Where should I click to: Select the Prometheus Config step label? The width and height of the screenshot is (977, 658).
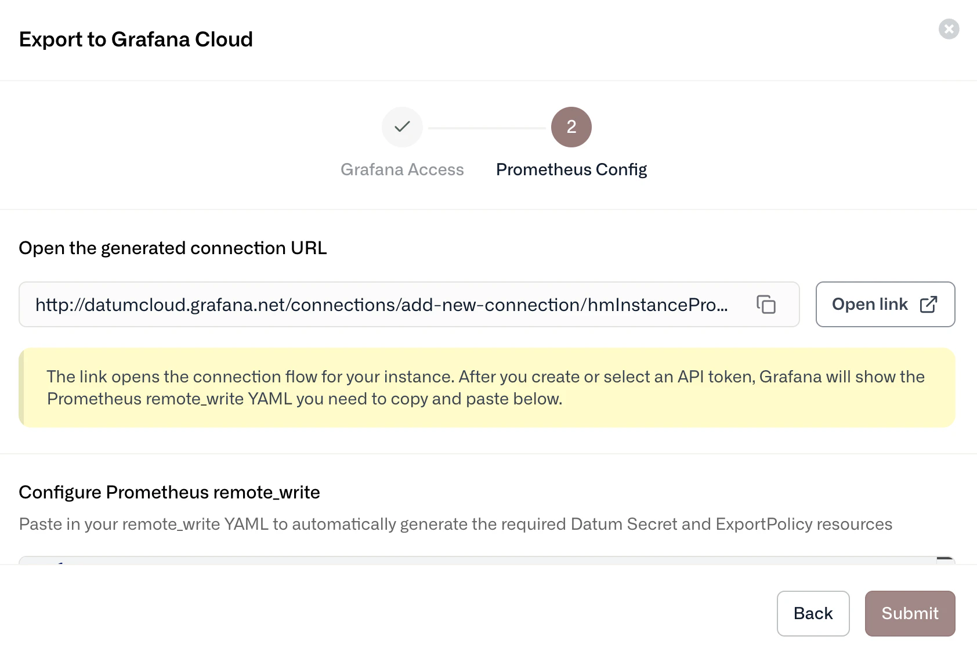coord(571,169)
